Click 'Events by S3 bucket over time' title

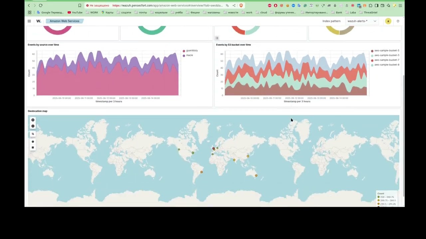point(233,44)
